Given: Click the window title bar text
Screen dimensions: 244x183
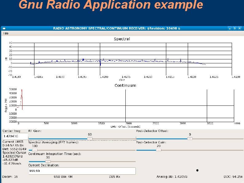Looking at the screenshot, I should tap(116, 28).
